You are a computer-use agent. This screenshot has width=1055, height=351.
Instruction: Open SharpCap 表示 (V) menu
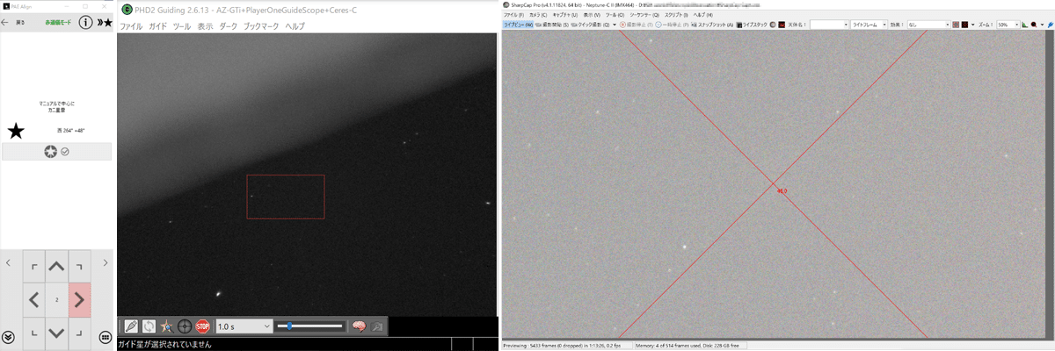pos(593,15)
